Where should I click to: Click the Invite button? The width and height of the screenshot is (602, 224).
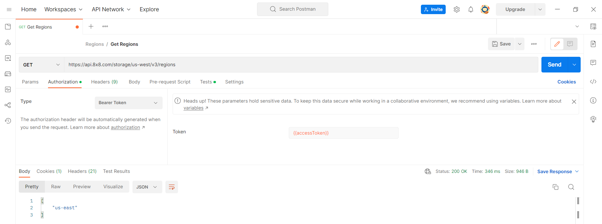(x=433, y=9)
